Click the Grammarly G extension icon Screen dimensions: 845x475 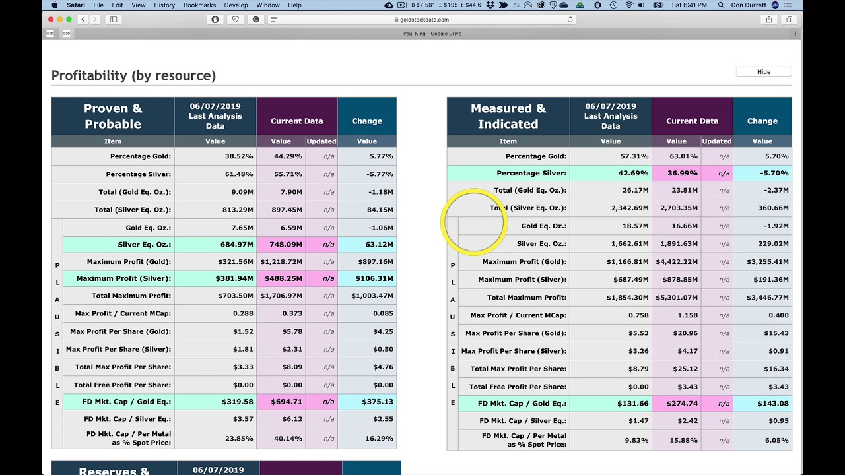(x=256, y=20)
